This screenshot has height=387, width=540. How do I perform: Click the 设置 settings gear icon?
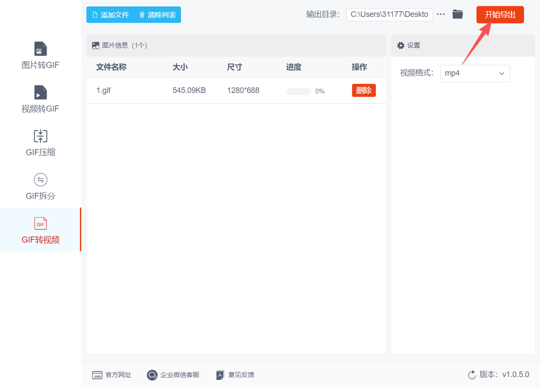401,45
